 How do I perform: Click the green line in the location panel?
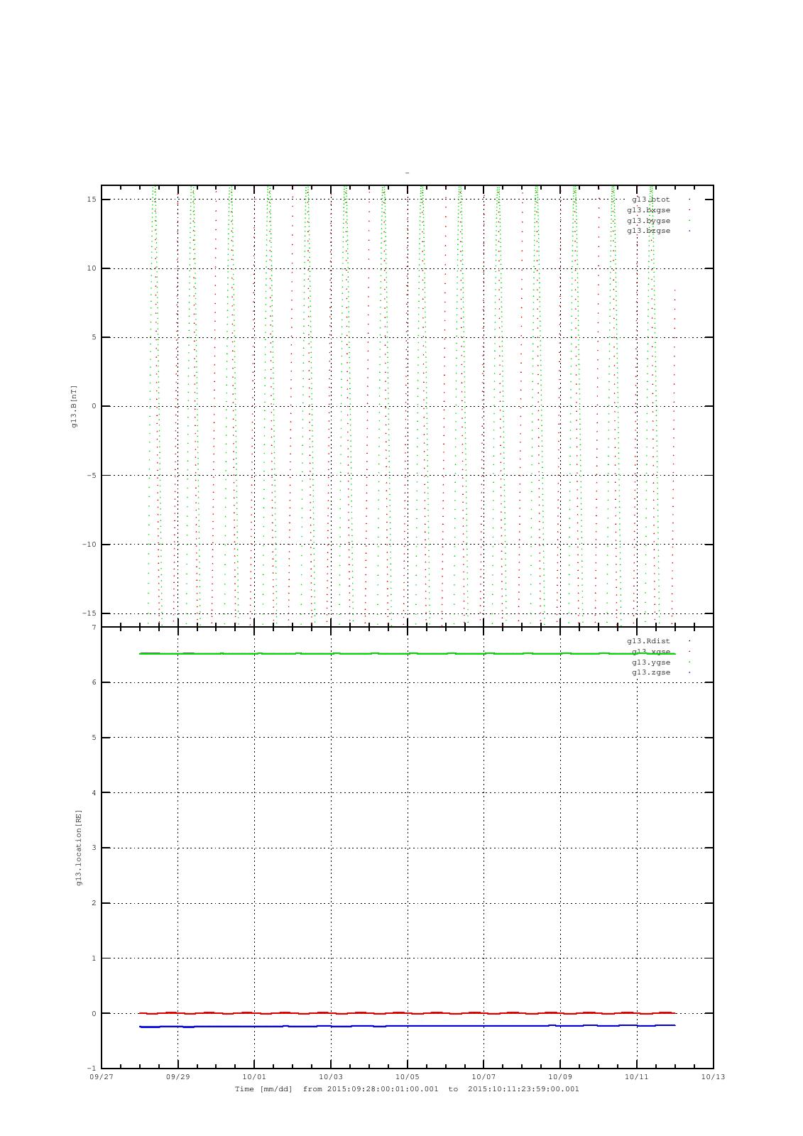tap(407, 653)
